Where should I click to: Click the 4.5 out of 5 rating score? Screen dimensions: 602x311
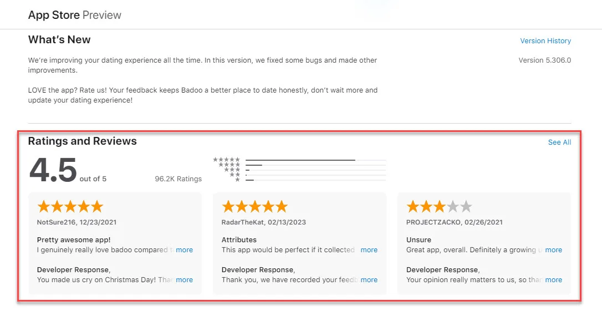pyautogui.click(x=53, y=170)
